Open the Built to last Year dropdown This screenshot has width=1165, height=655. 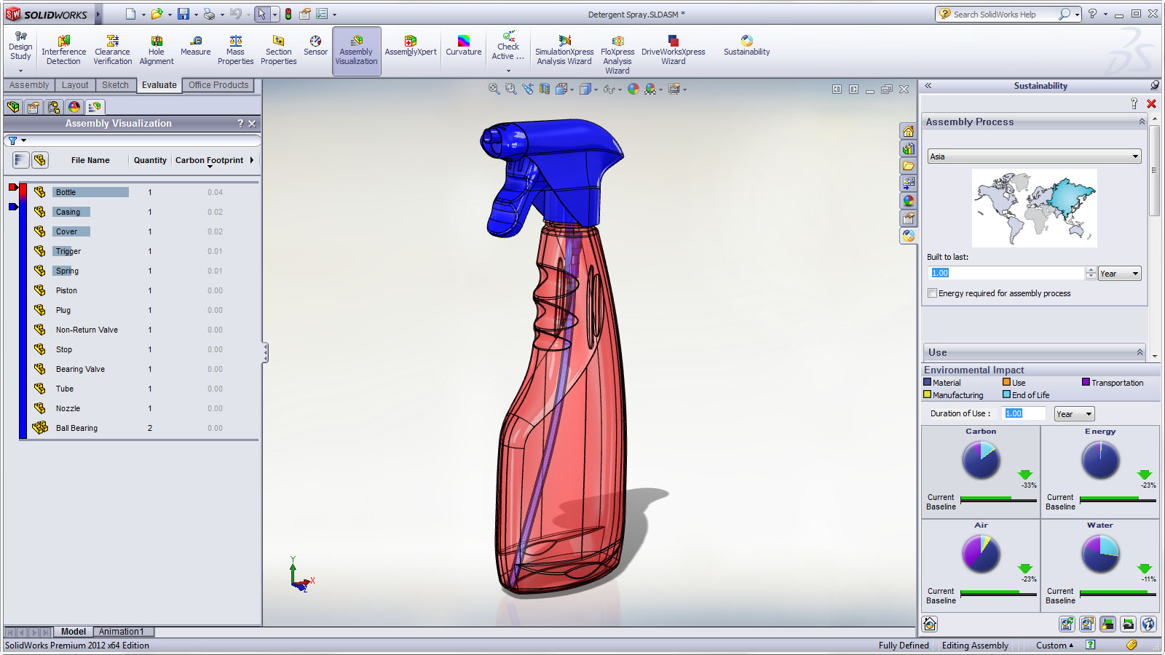point(1119,274)
